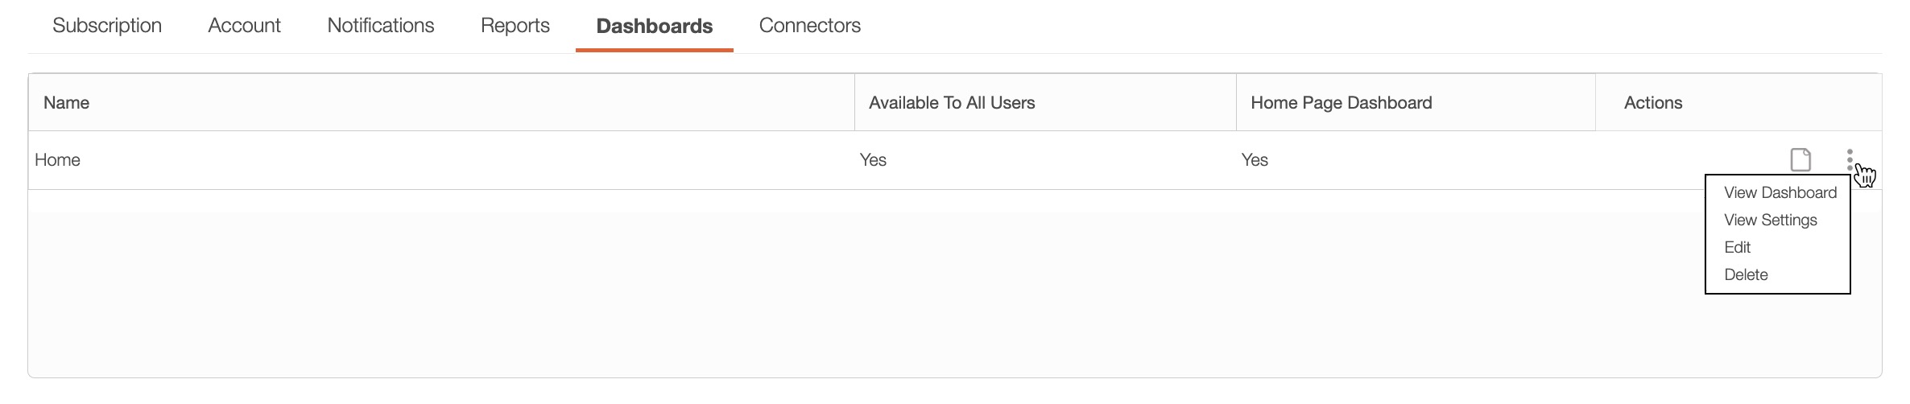Click the Actions column header
Screen dimensions: 1910x404
point(1652,103)
